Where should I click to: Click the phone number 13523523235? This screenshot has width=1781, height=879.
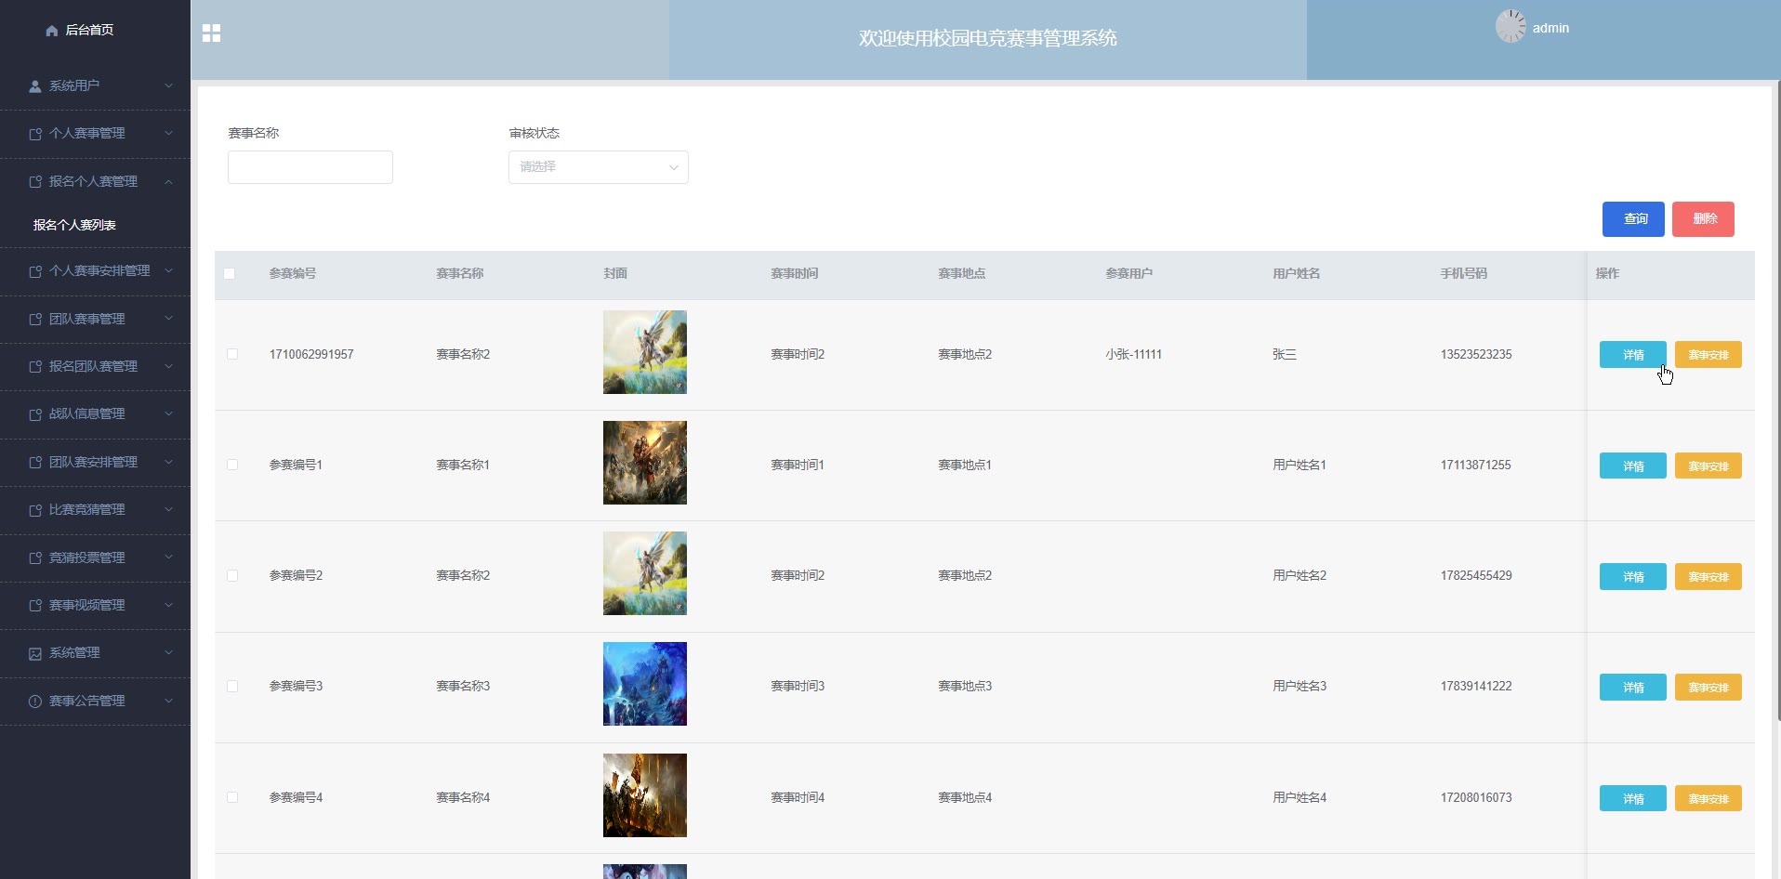1476,354
